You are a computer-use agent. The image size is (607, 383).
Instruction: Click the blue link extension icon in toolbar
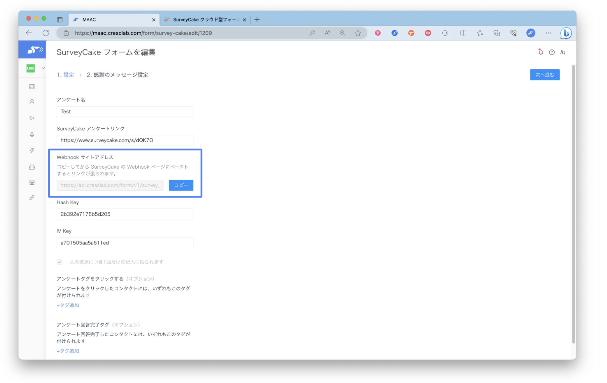[394, 33]
